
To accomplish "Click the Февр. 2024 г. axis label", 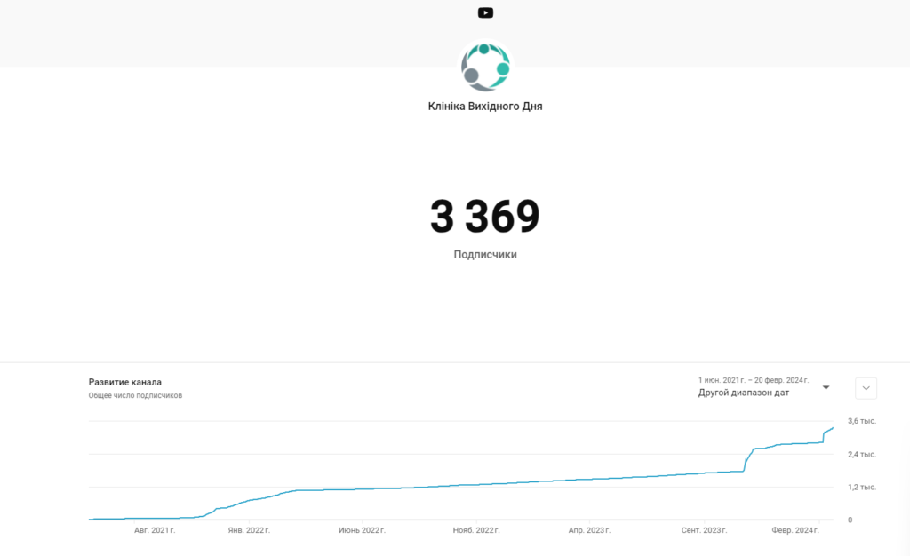I will tap(795, 530).
